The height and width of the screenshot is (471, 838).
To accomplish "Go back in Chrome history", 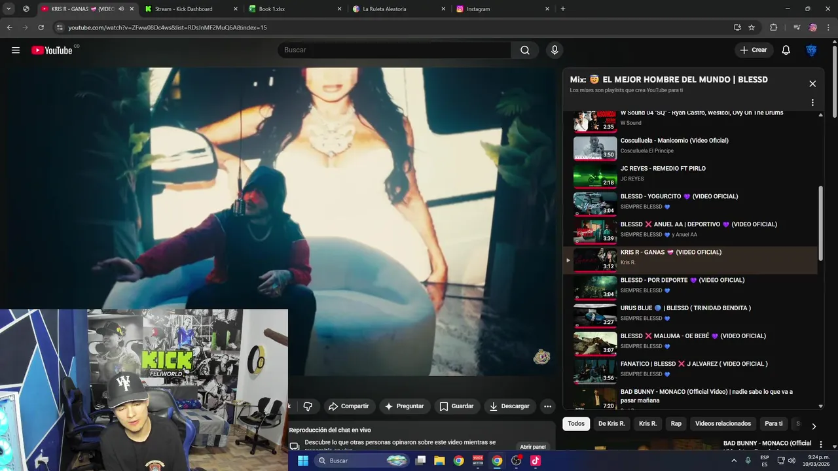I will click(x=9, y=27).
